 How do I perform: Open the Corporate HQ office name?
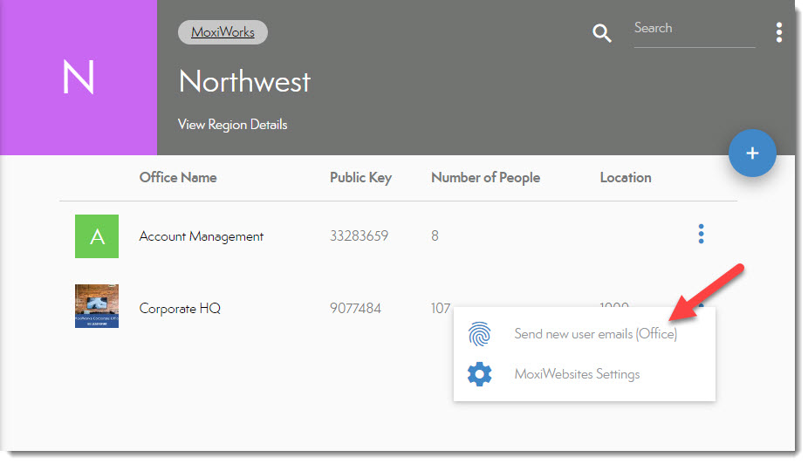coord(180,308)
